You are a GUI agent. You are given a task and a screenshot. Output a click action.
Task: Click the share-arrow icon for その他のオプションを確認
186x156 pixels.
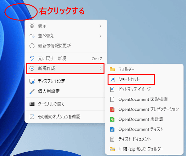[32, 117]
